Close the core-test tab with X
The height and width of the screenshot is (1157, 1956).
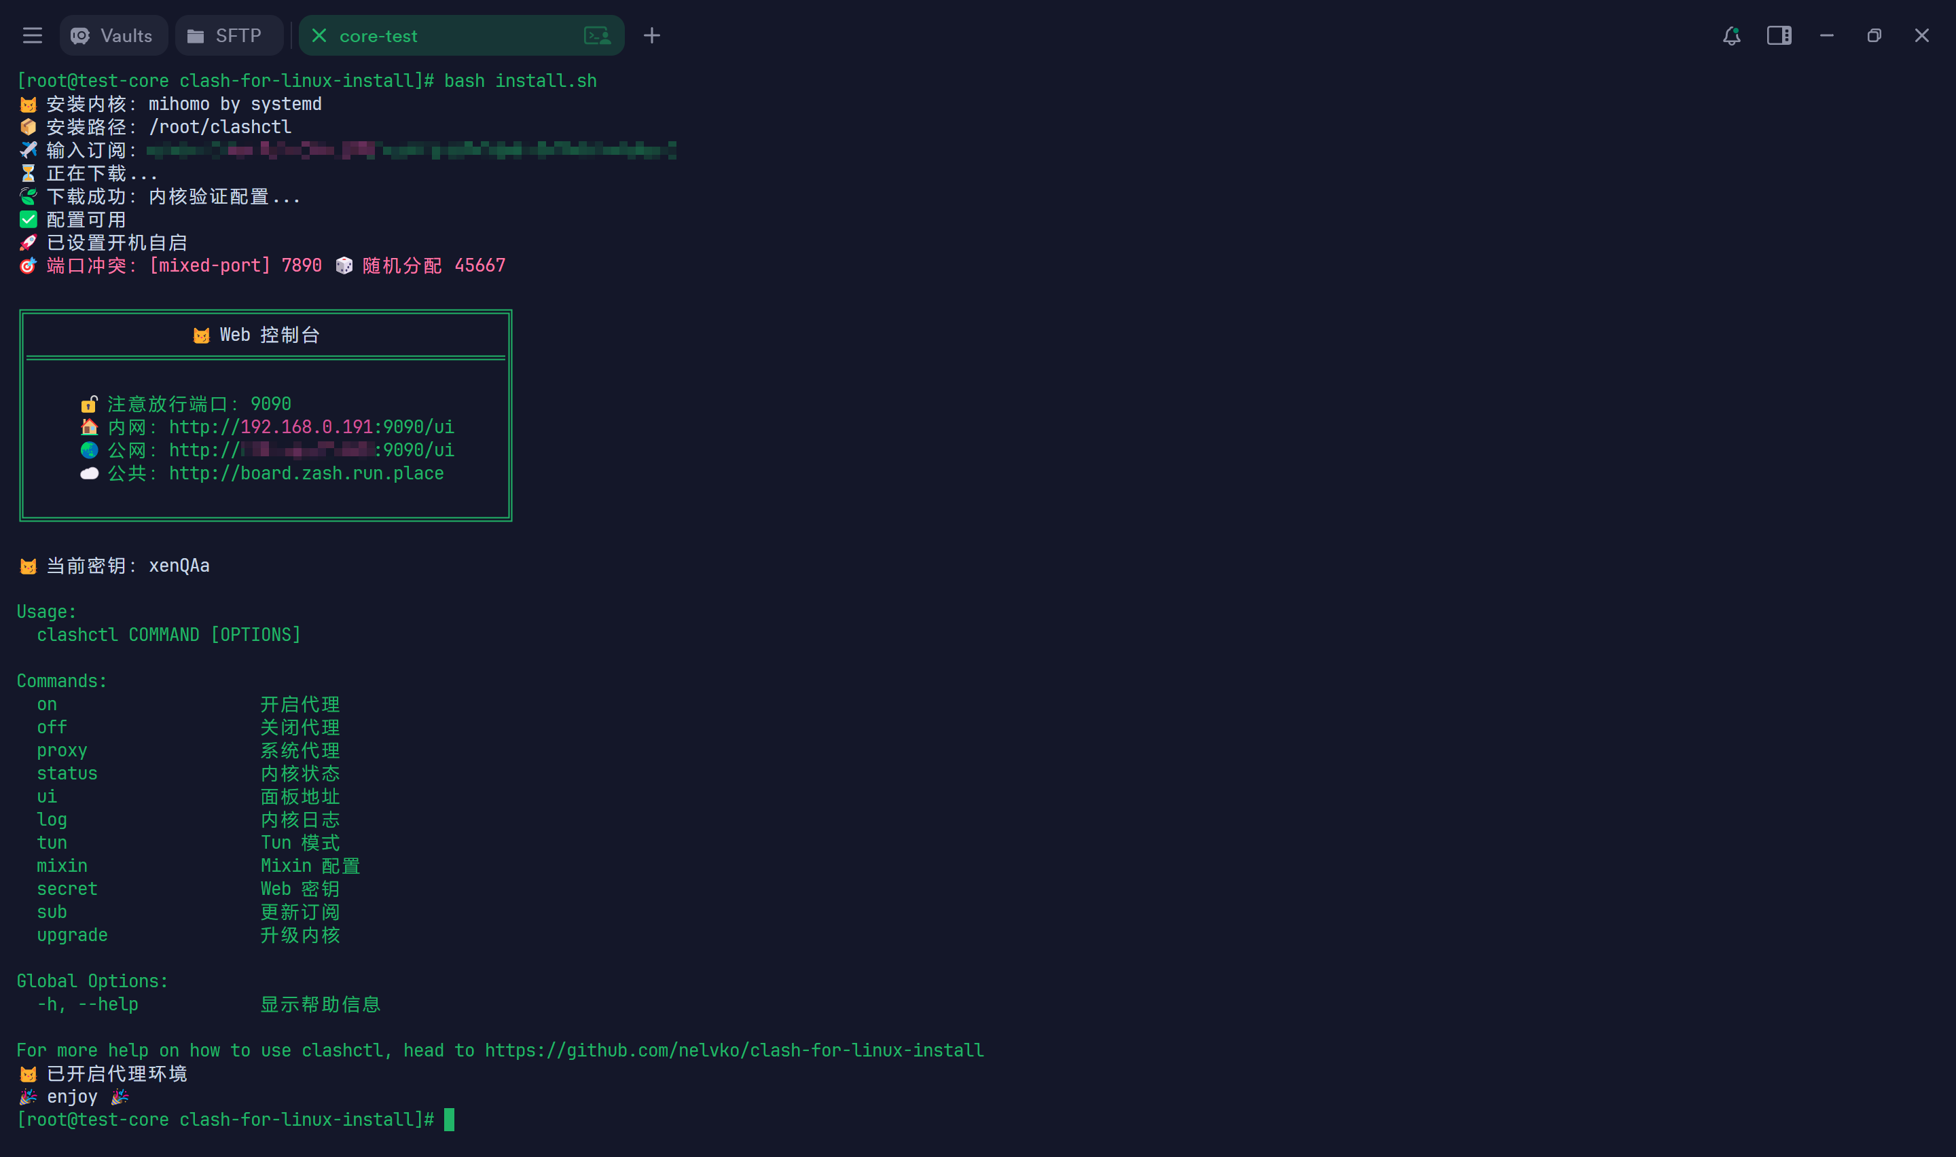click(319, 36)
